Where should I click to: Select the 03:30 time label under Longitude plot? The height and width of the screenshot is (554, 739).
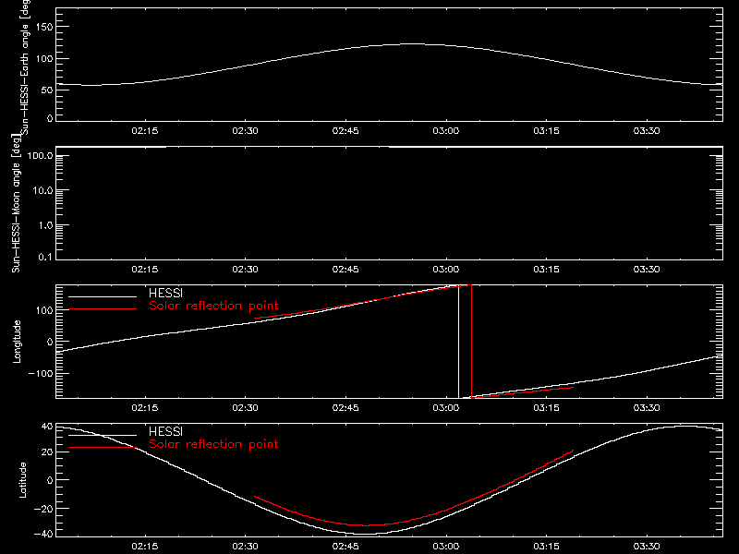coord(647,407)
